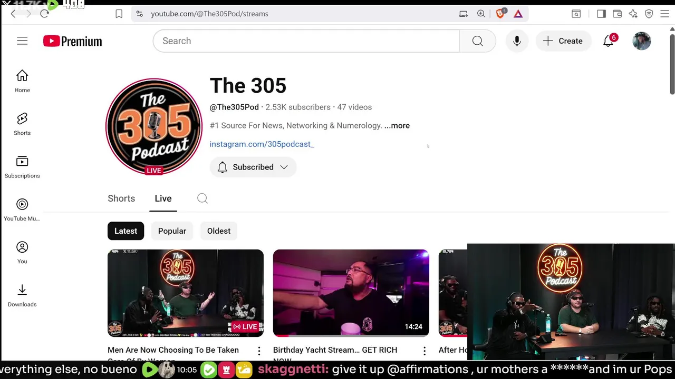Open the @The305Pod handle text
675x379 pixels.
click(x=234, y=107)
